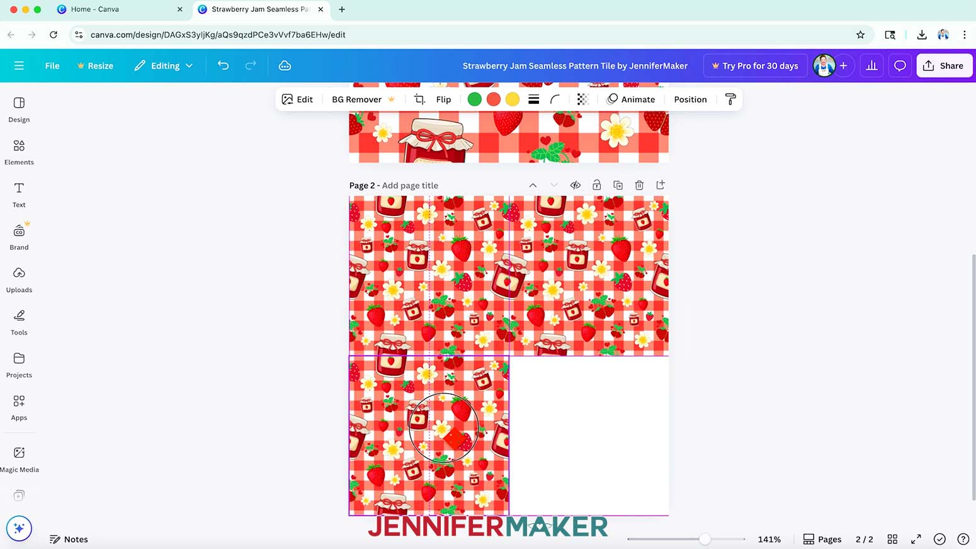Click the Animate button
Screen dimensions: 976x549
[x=631, y=99]
